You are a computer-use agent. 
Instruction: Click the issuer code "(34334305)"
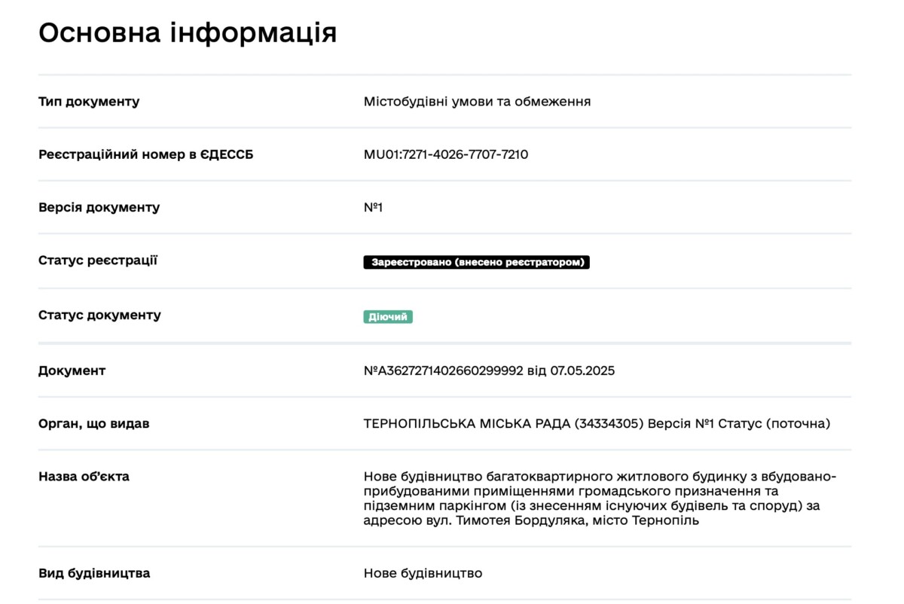pos(609,423)
